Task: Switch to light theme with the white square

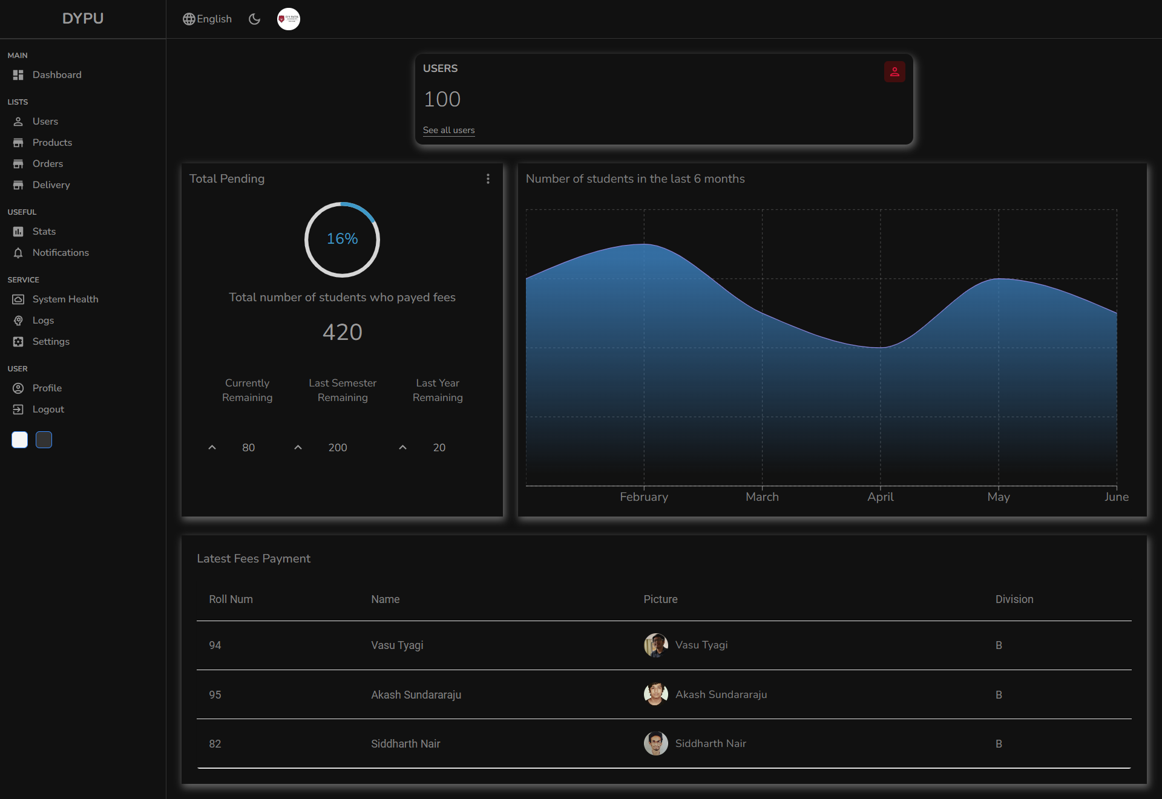Action: click(19, 440)
